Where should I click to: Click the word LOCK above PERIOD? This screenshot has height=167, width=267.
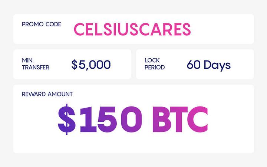(152, 60)
